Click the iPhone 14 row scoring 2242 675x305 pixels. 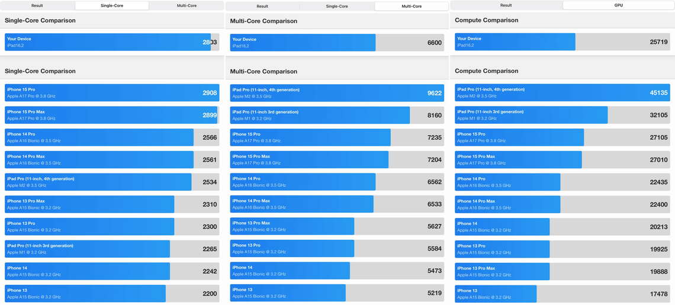(x=112, y=271)
